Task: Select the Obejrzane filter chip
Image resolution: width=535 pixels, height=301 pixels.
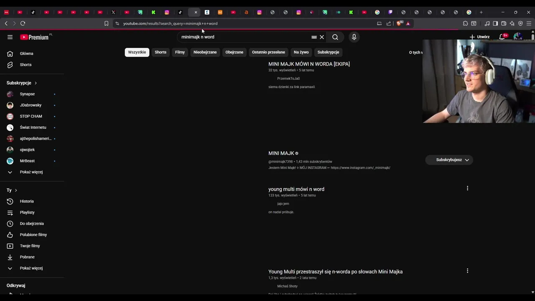Action: (x=234, y=52)
